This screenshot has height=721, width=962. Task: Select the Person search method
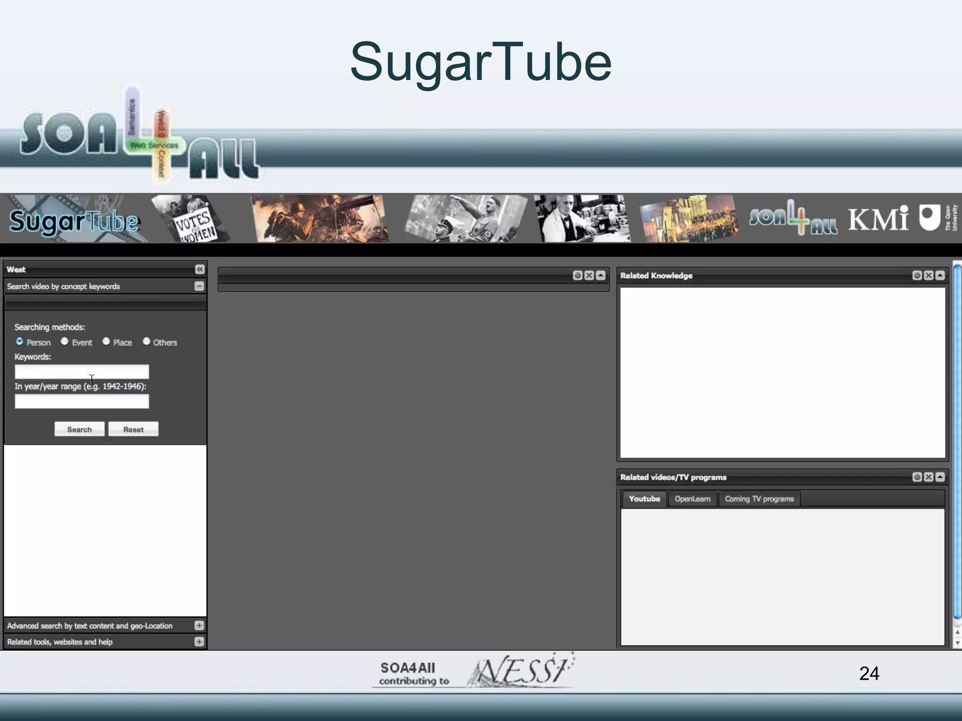(19, 341)
